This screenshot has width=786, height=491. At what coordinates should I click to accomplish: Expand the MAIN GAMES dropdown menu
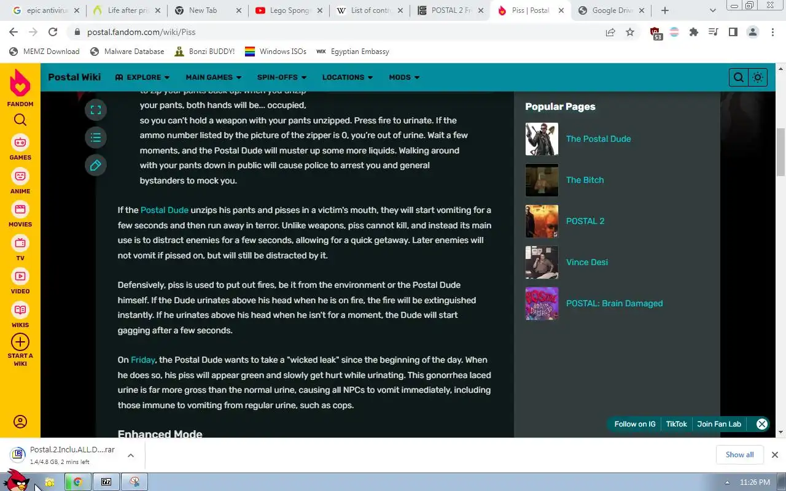(214, 77)
